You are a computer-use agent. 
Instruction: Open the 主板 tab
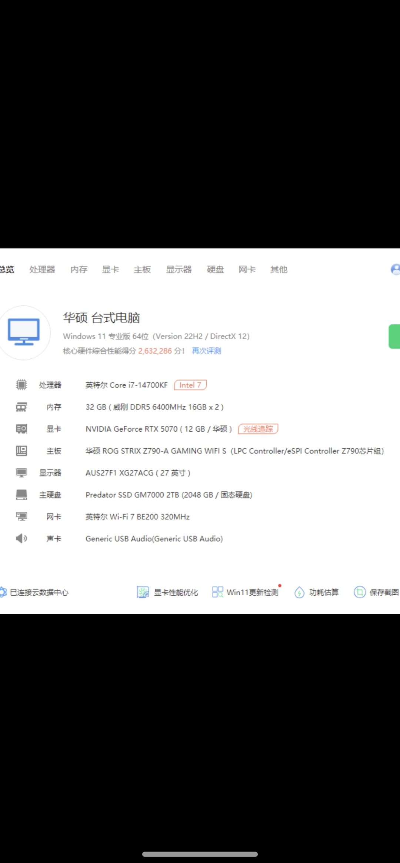[x=142, y=270]
